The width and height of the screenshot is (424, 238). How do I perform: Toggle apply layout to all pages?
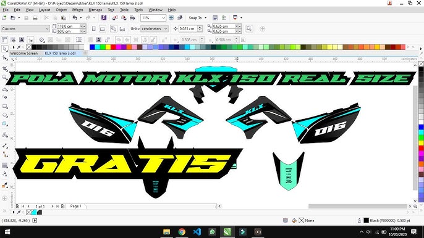pos(114,28)
